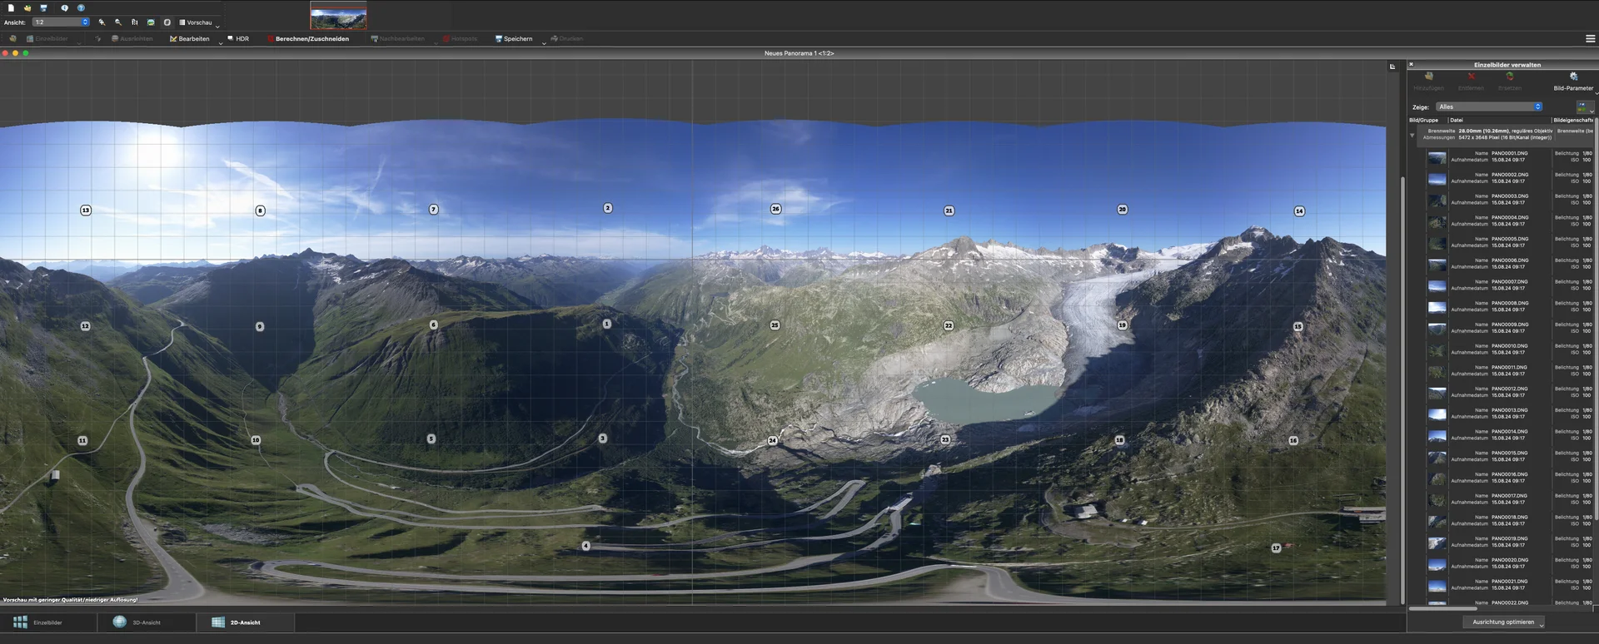Viewport: 1599px width, 644px height.
Task: Close the Einzelbilder verwalten panel
Action: 1411,64
